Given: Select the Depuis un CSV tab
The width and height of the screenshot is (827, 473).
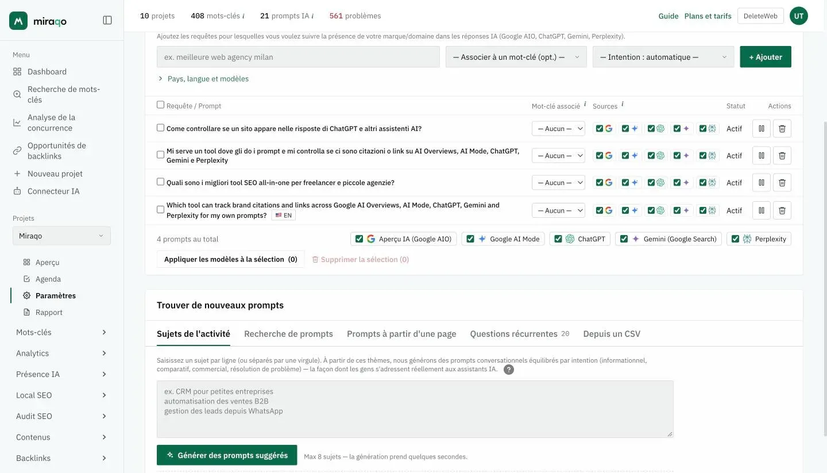Looking at the screenshot, I should coord(612,334).
